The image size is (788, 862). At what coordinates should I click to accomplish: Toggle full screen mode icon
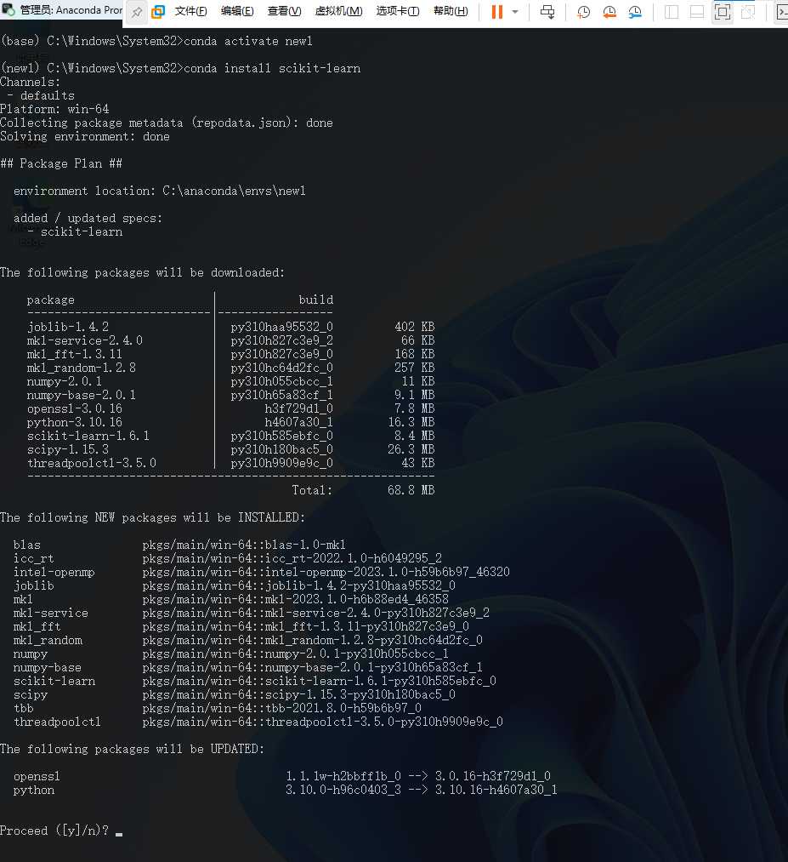(x=723, y=12)
